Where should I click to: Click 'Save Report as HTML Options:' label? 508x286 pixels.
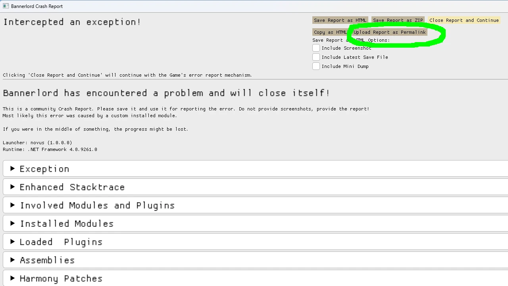click(351, 40)
